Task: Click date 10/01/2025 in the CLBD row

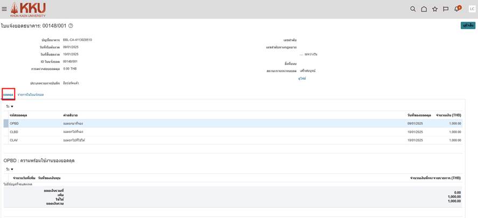Action: [x=415, y=132]
